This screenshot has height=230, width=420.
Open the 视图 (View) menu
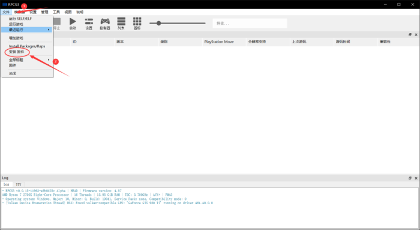68,12
